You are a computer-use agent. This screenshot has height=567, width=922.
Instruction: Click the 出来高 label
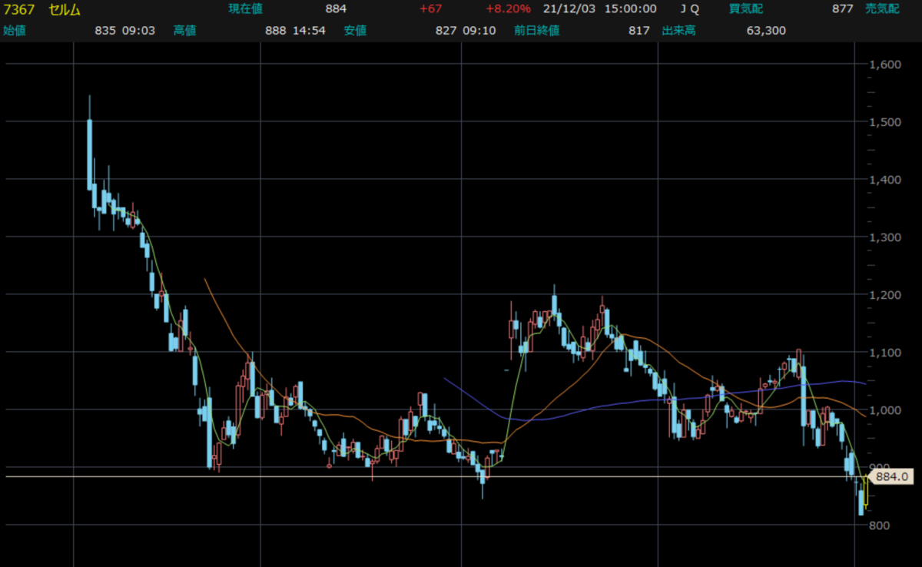pos(679,31)
